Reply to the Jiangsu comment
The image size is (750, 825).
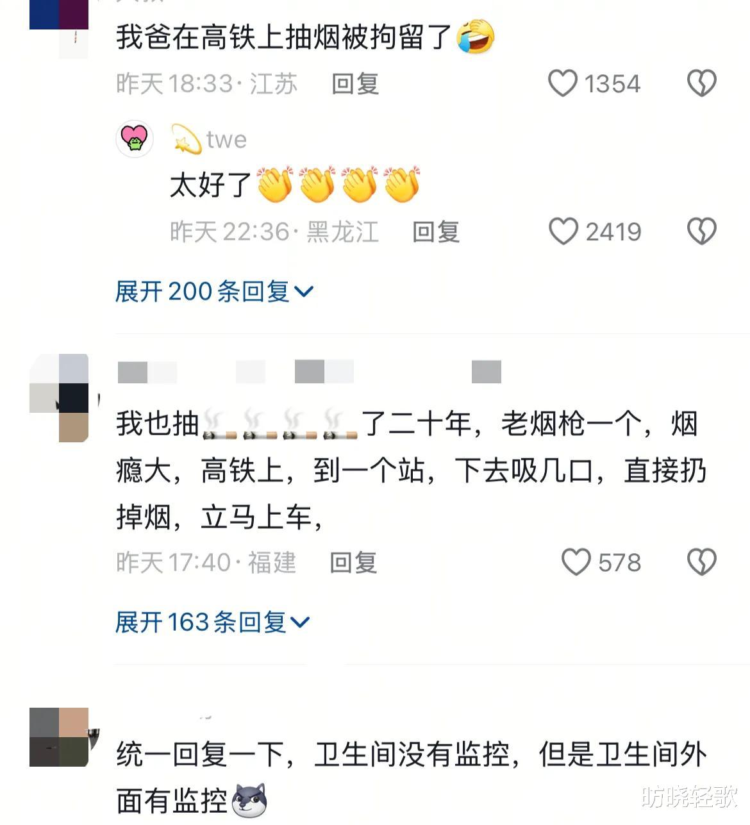(x=355, y=84)
